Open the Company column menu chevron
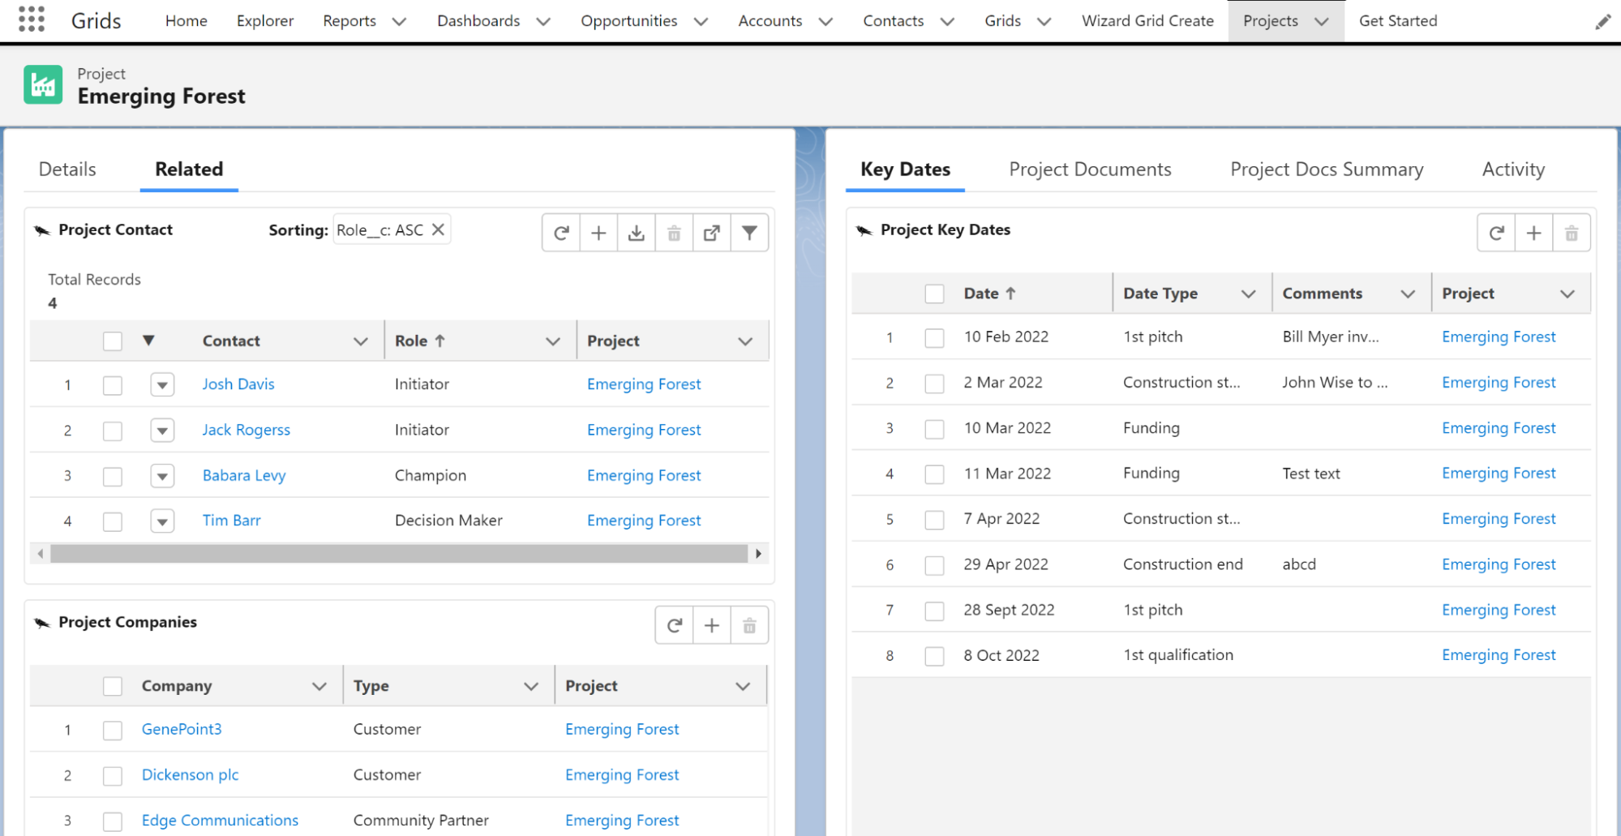The width and height of the screenshot is (1621, 836). click(319, 686)
